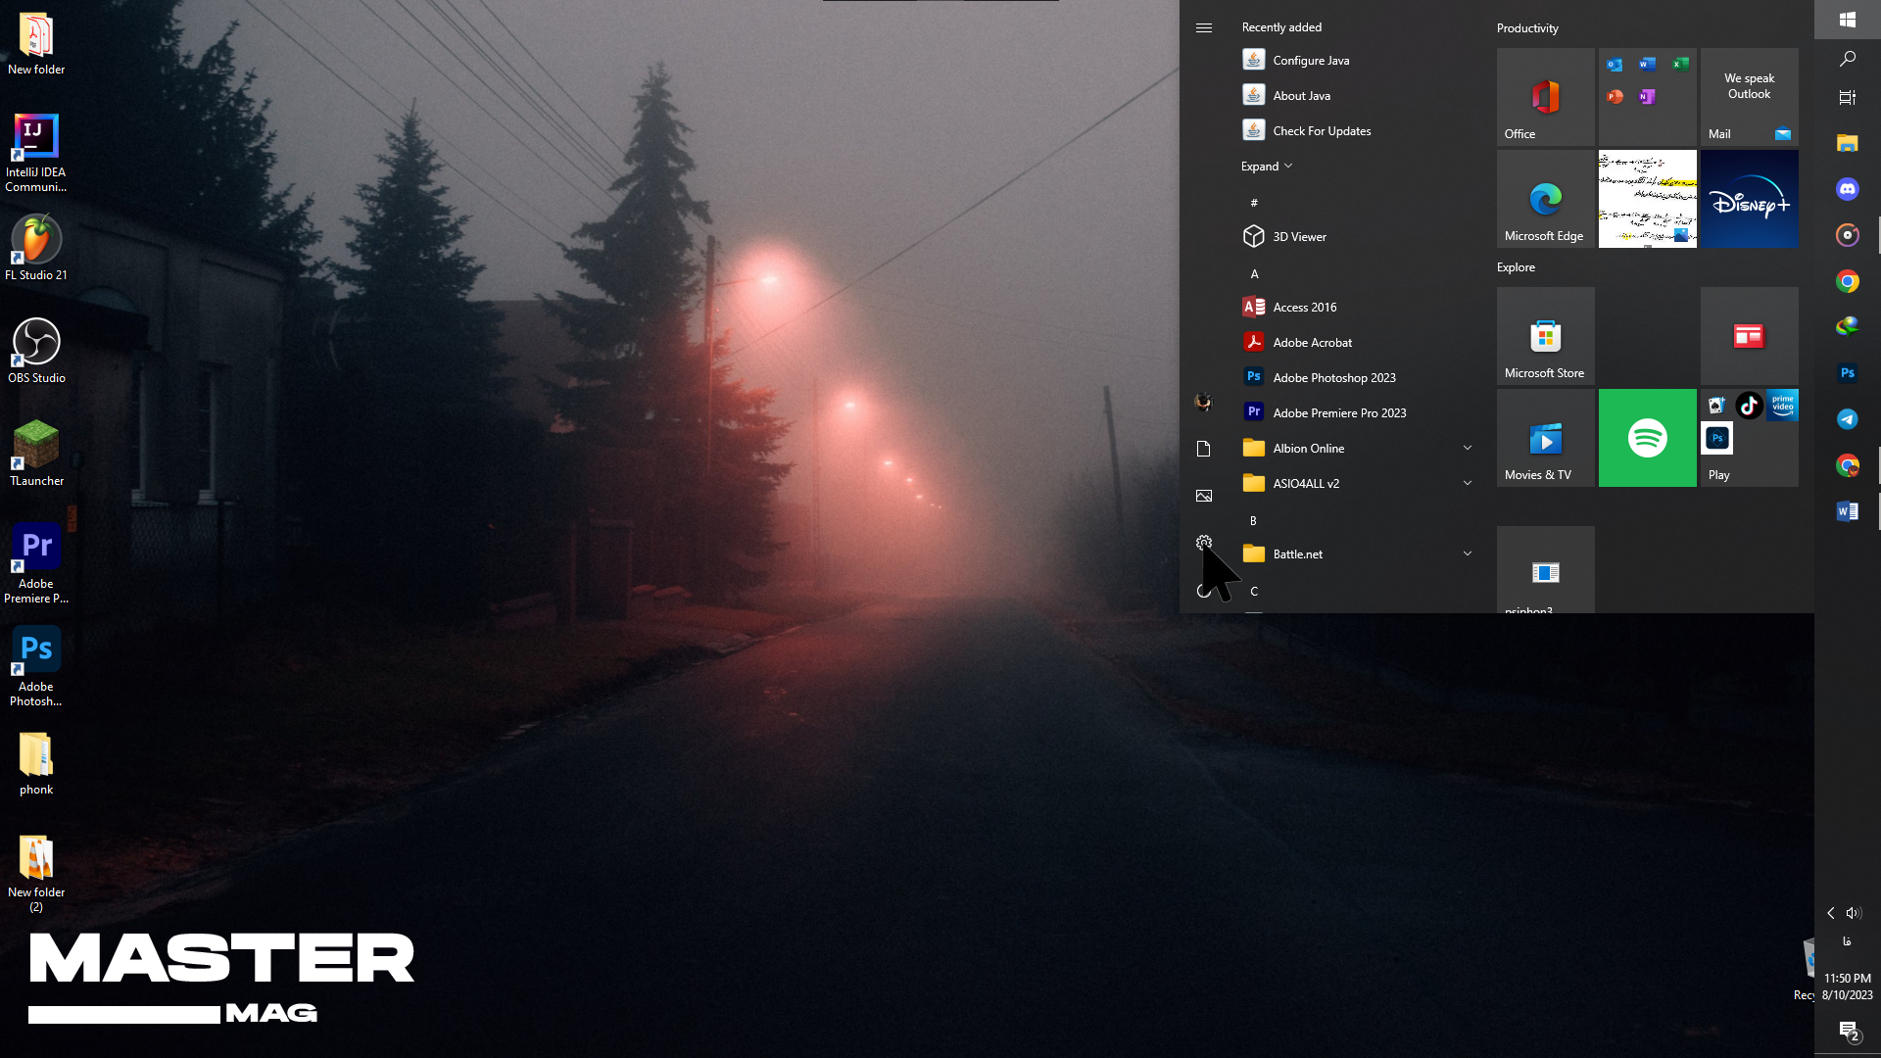Open the white sketch live tile
This screenshot has height=1058, width=1881.
1647,199
